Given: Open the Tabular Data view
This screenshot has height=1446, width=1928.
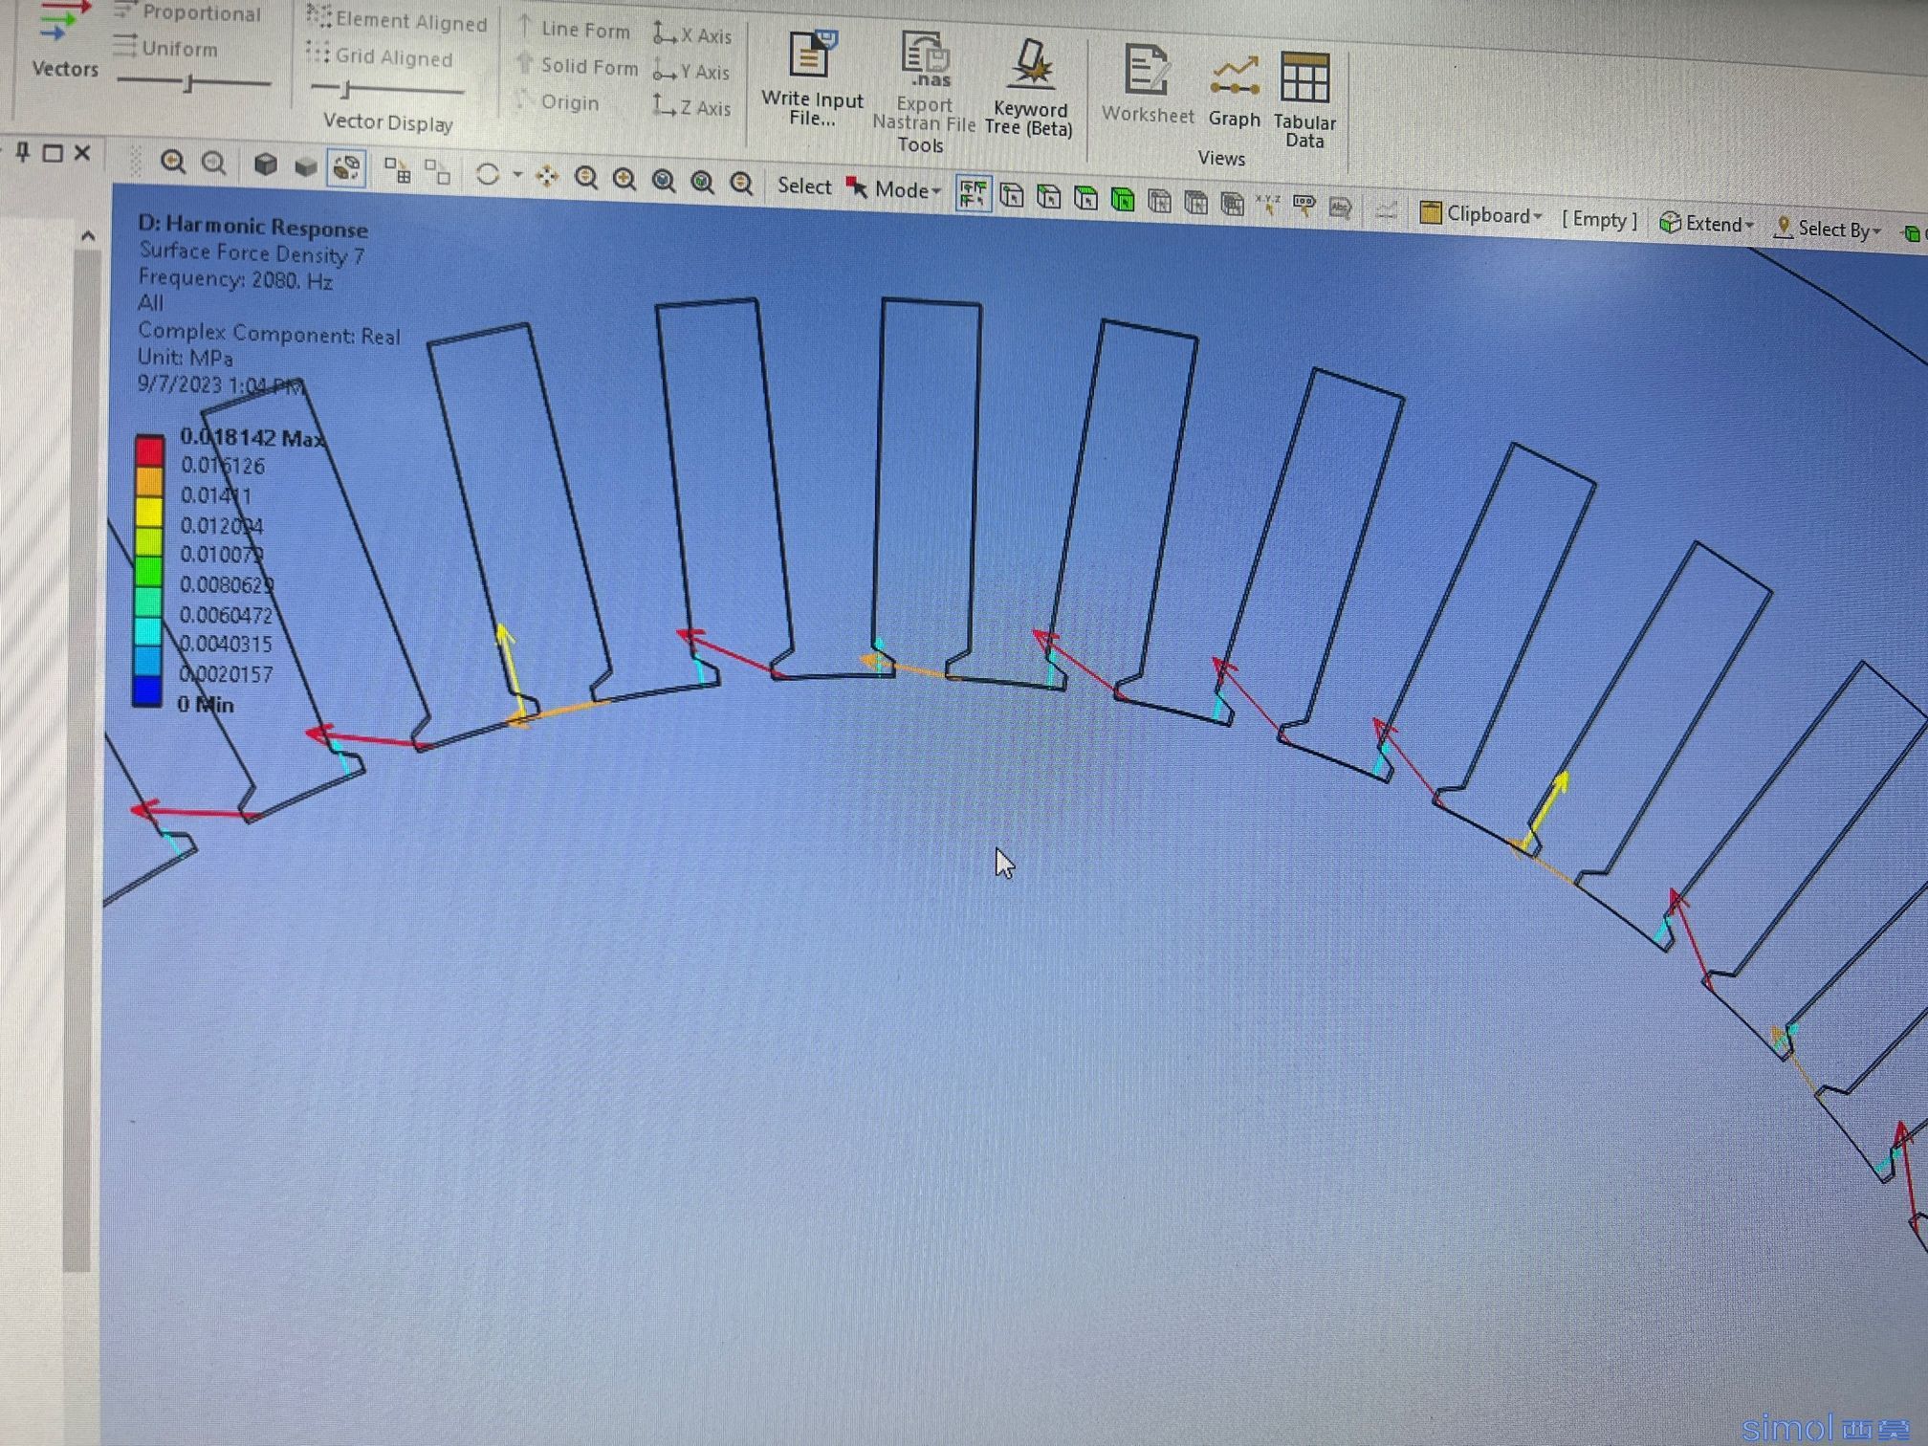Looking at the screenshot, I should pyautogui.click(x=1305, y=99).
